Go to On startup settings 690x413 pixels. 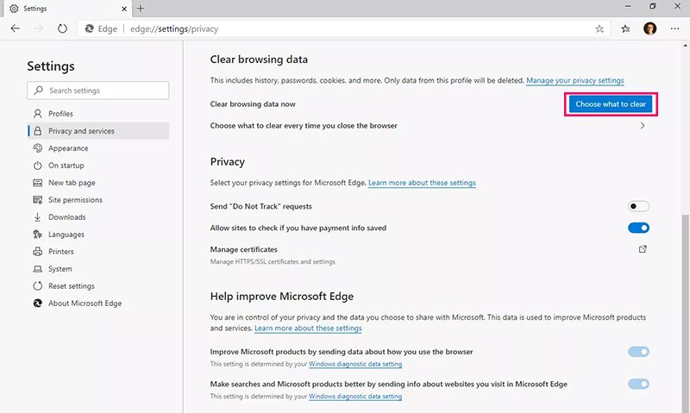click(x=98, y=166)
